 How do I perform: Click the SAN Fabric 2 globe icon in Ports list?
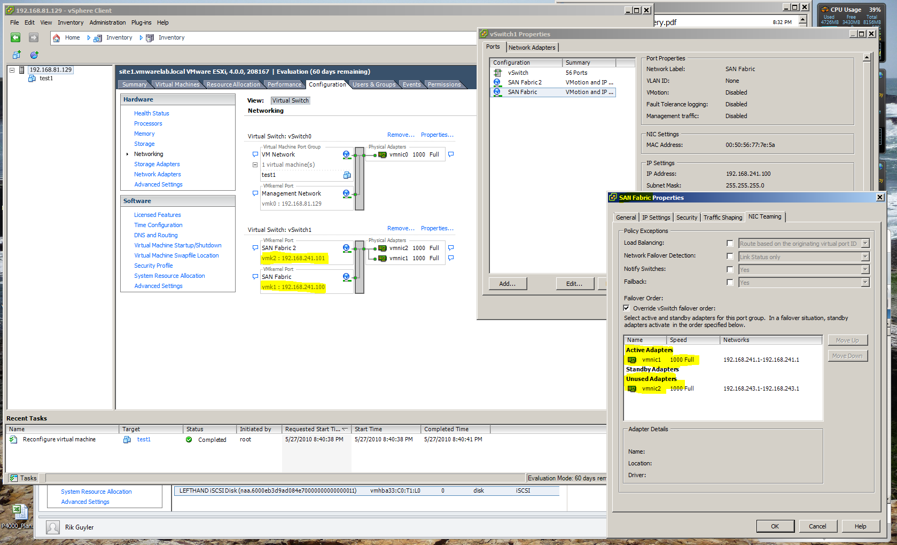pos(497,82)
